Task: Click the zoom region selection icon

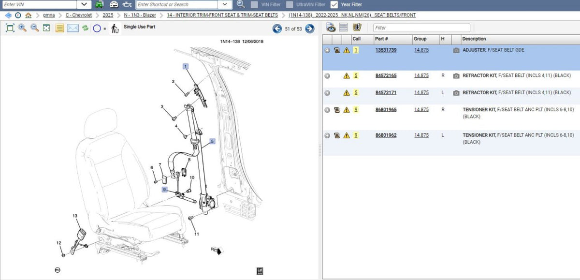Action: click(x=46, y=28)
